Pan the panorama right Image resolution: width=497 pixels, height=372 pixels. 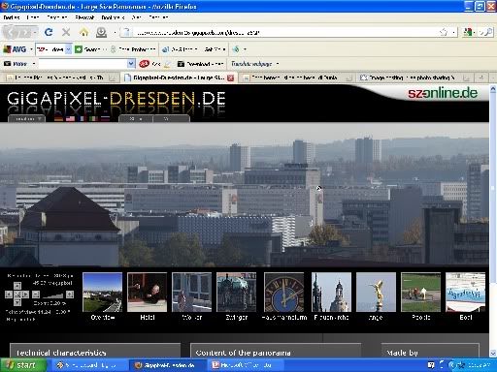[x=25, y=294]
